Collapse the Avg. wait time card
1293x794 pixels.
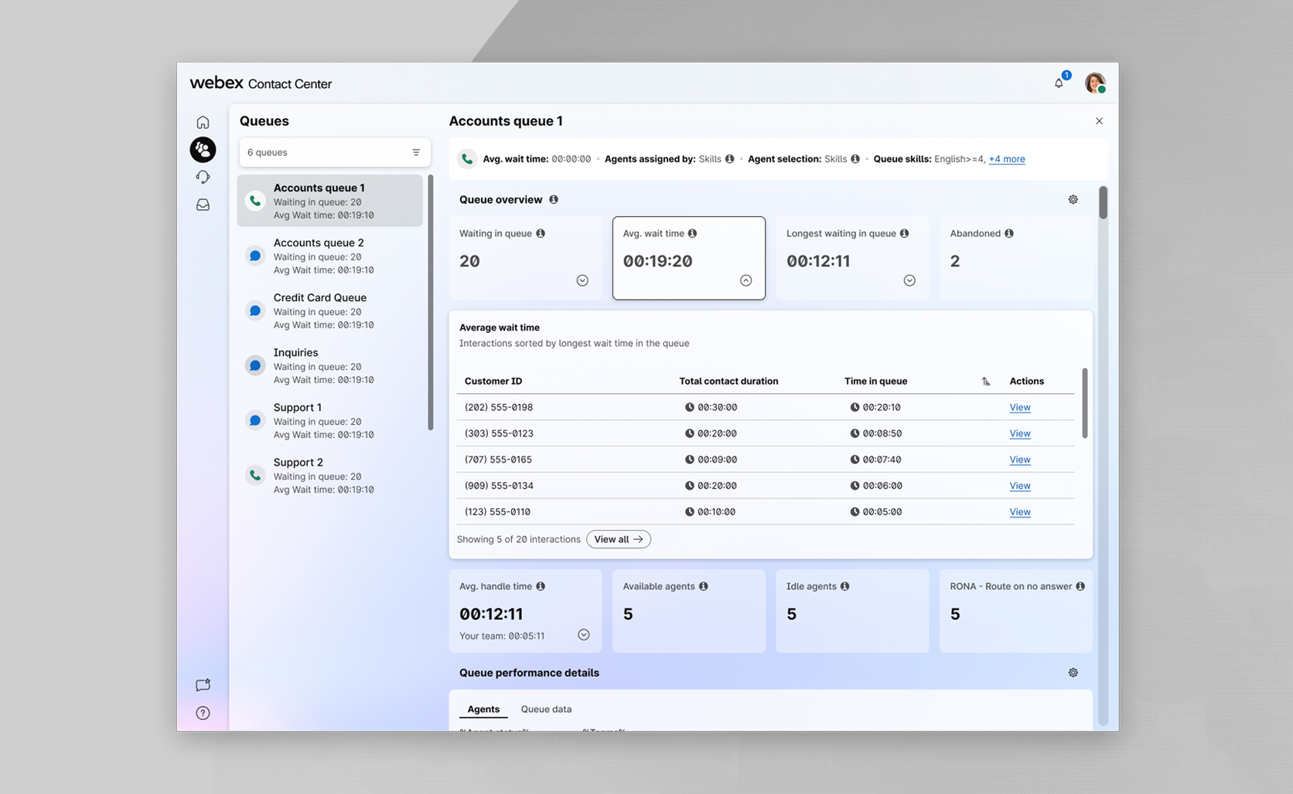click(745, 280)
